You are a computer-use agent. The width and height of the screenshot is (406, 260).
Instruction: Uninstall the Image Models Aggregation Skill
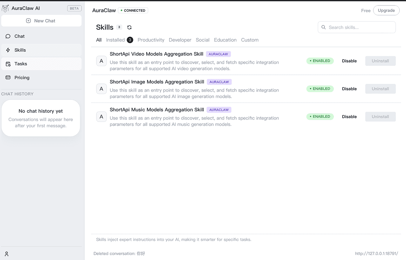381,89
